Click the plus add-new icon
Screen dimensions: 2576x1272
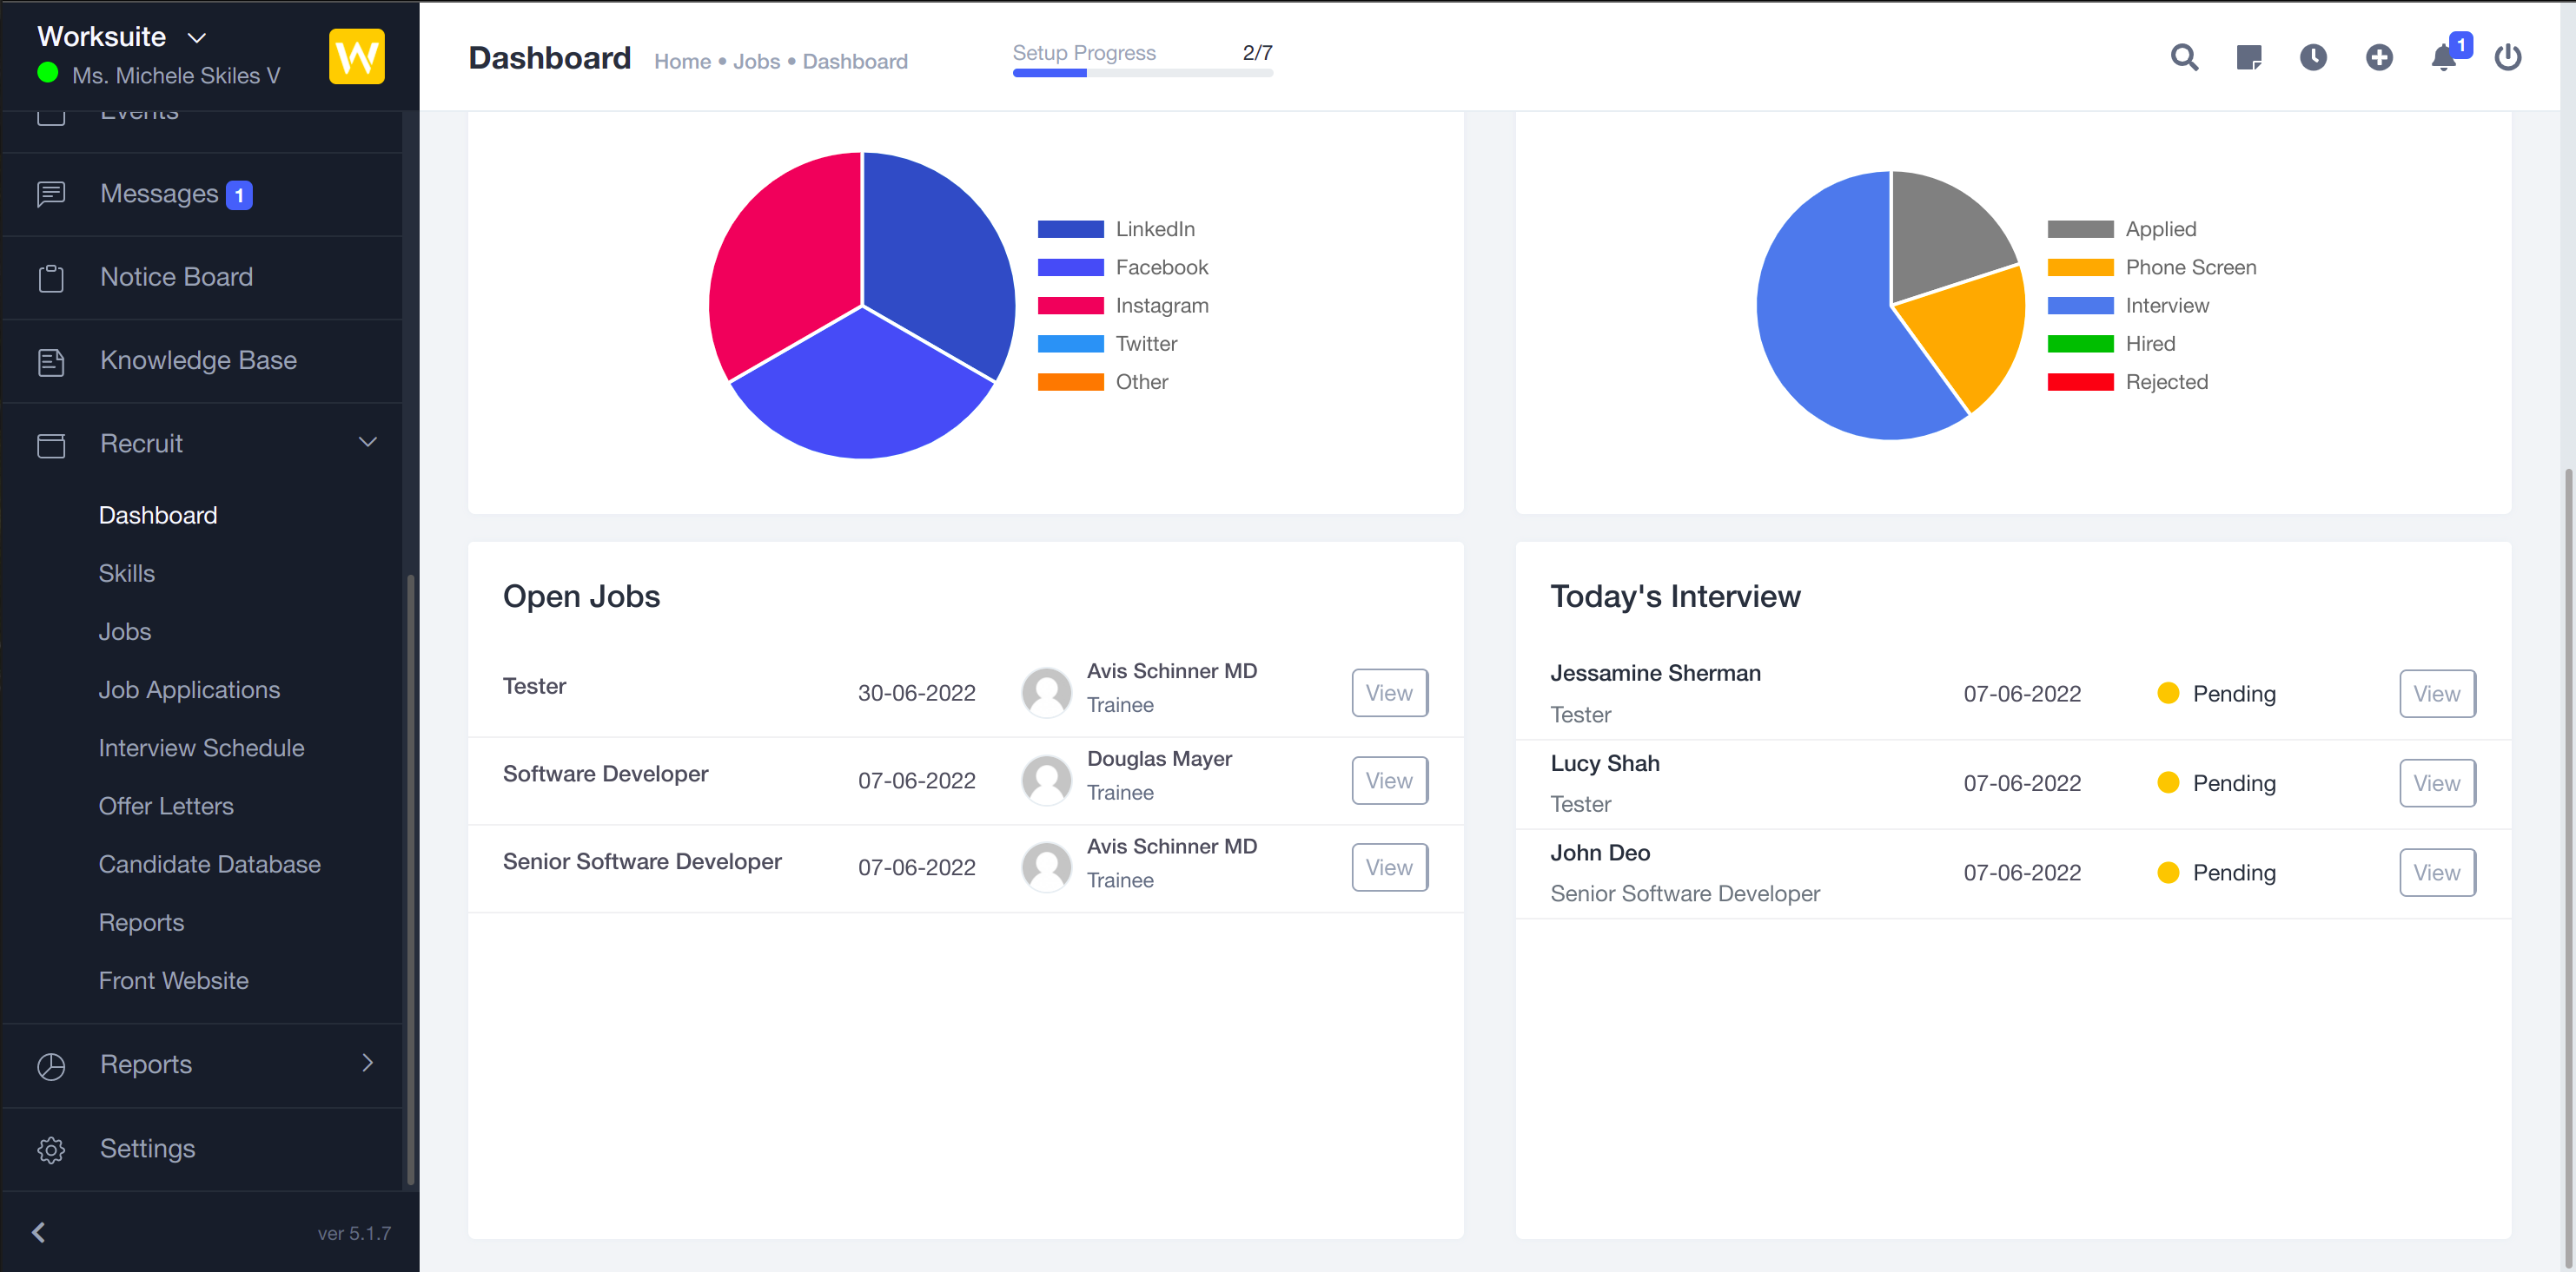2379,58
